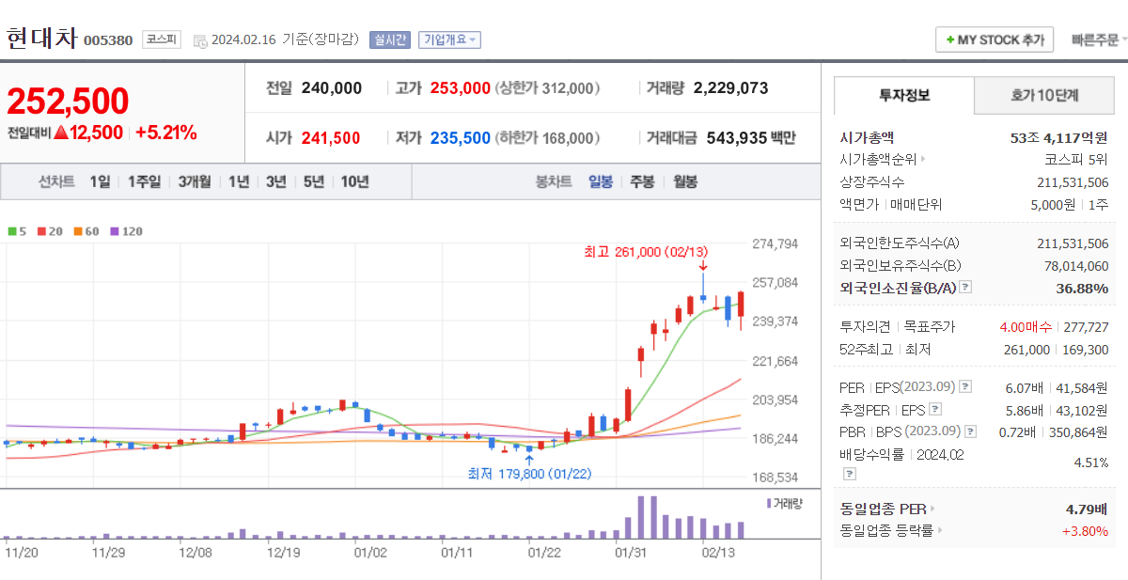Click the purple 120-day moving average legend

pos(126,230)
